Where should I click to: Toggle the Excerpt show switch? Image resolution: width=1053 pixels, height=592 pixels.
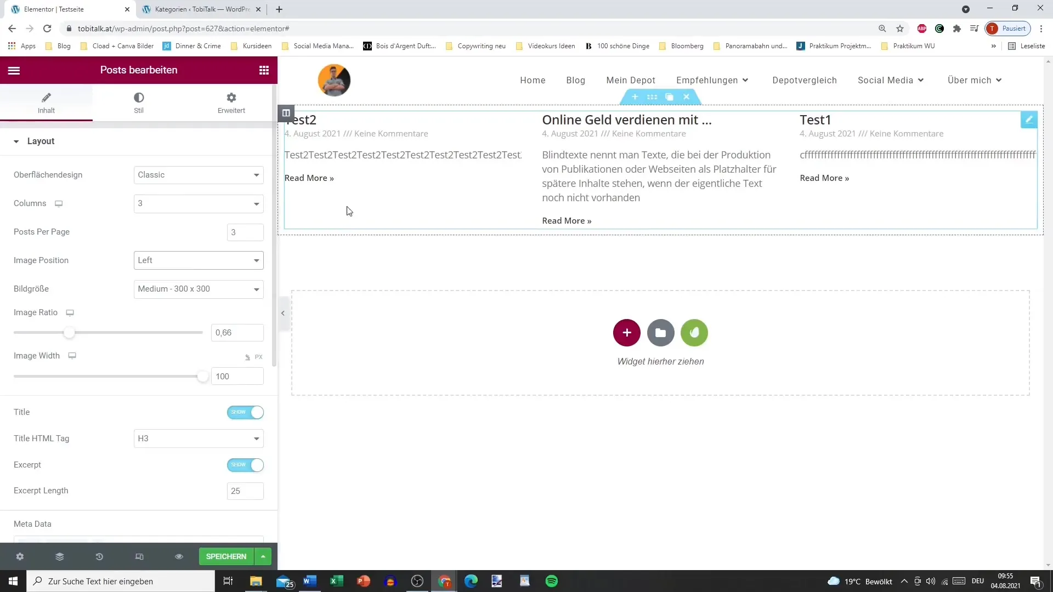point(245,465)
